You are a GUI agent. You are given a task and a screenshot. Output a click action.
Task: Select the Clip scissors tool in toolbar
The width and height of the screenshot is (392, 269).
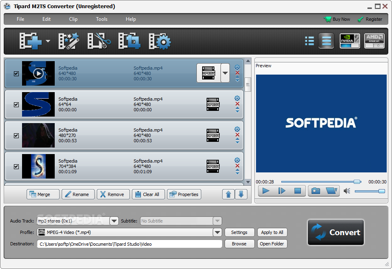(x=99, y=41)
